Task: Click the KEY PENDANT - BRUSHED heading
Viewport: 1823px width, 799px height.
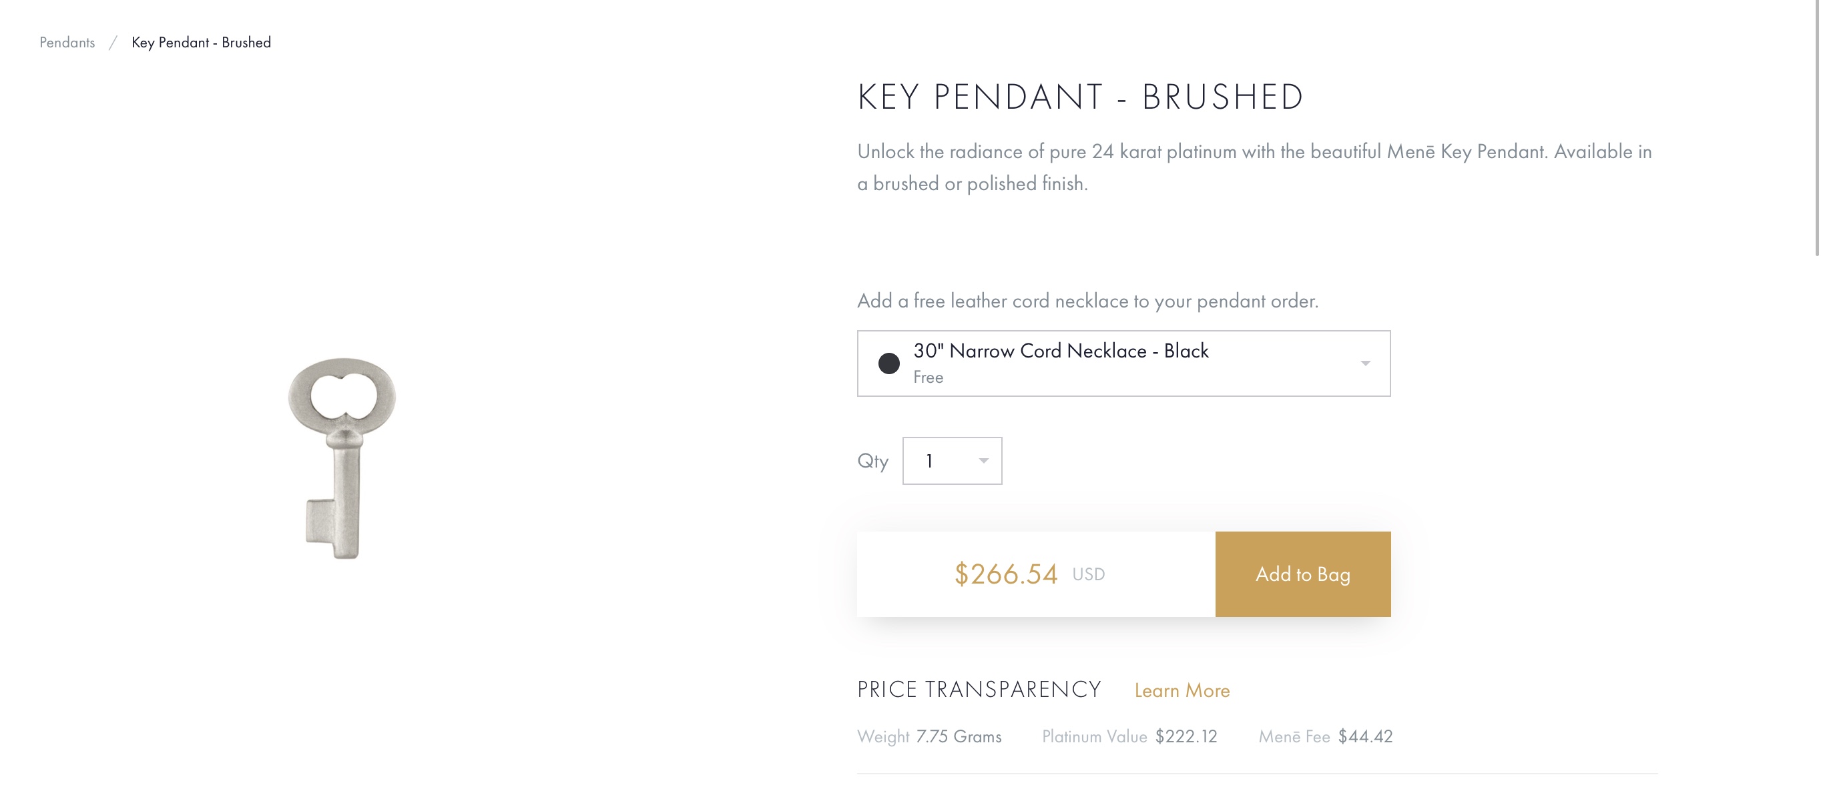Action: (x=1080, y=97)
